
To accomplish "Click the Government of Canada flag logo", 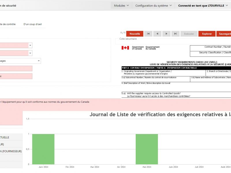I will coord(125,48).
